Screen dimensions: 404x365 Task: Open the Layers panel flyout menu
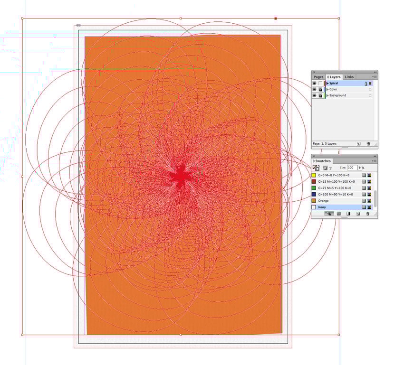375,77
